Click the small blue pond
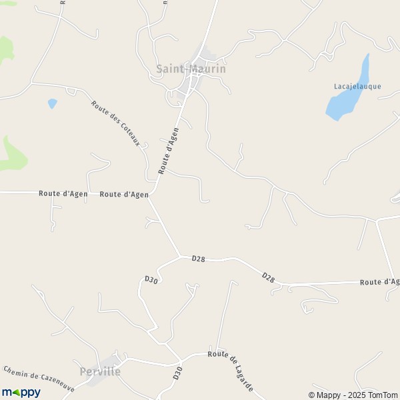This screenshot has height=400, width=400. click(52, 103)
